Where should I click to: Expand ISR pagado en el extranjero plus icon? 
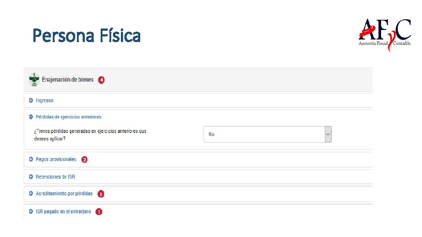click(31, 212)
